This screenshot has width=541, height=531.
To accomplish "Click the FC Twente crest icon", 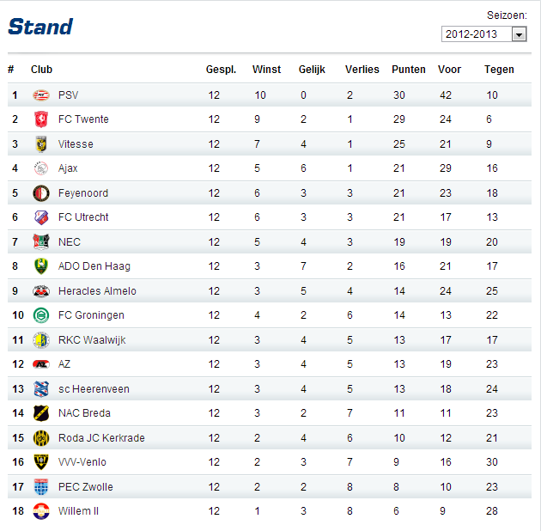I will coord(41,119).
